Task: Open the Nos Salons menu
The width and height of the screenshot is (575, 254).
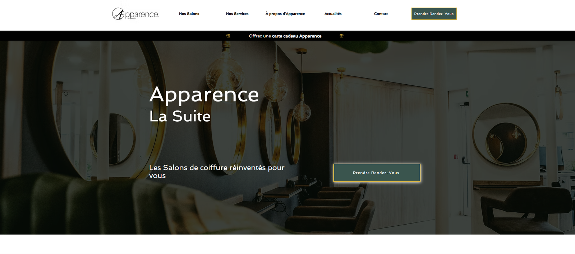Action: click(x=189, y=14)
